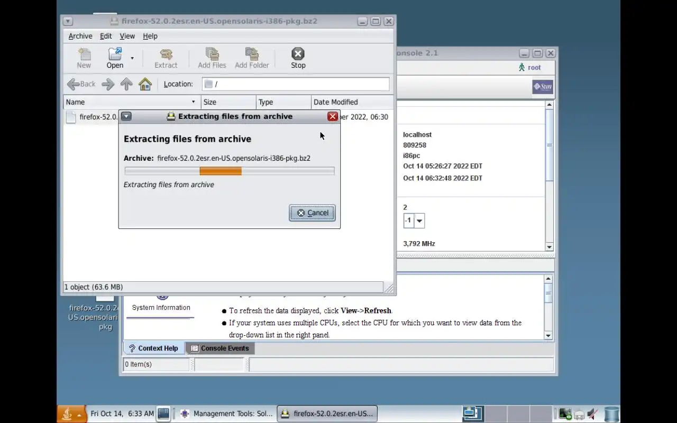Close the Extracting files dialog
677x423 pixels.
click(333, 116)
